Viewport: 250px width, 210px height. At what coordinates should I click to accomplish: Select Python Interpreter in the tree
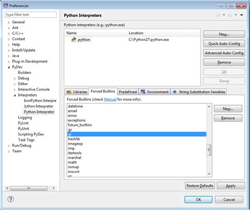[x=39, y=112]
